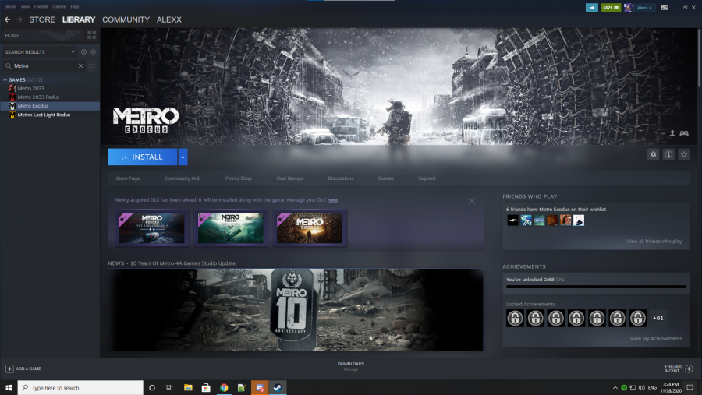Click the ready-to-play filter icon
This screenshot has width=702, height=395.
click(93, 52)
